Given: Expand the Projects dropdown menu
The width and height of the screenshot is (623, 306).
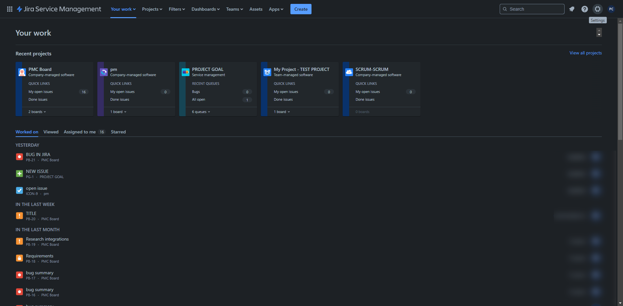Looking at the screenshot, I should click(x=152, y=9).
